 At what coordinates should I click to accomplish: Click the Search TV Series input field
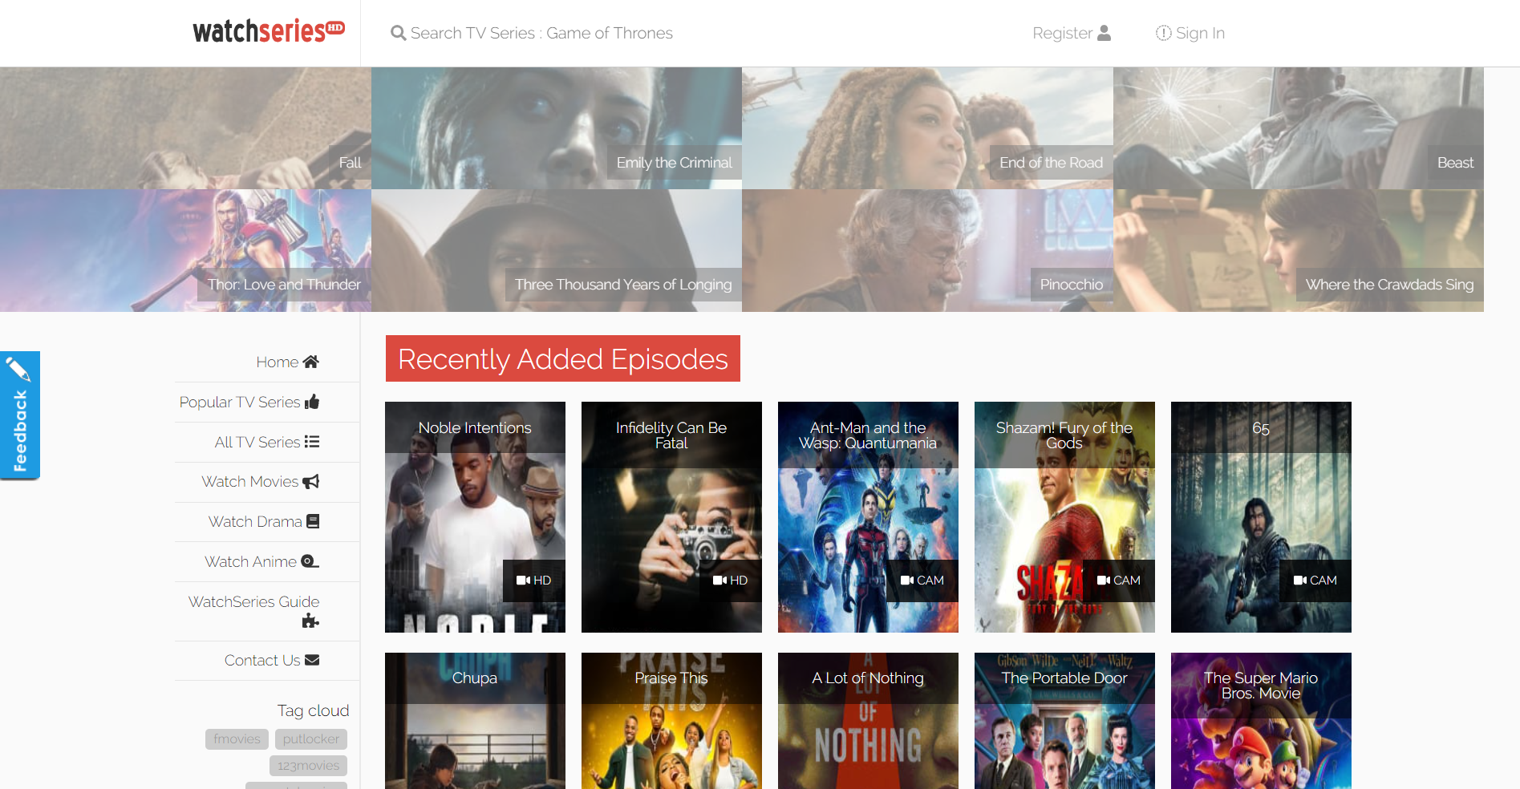[541, 33]
